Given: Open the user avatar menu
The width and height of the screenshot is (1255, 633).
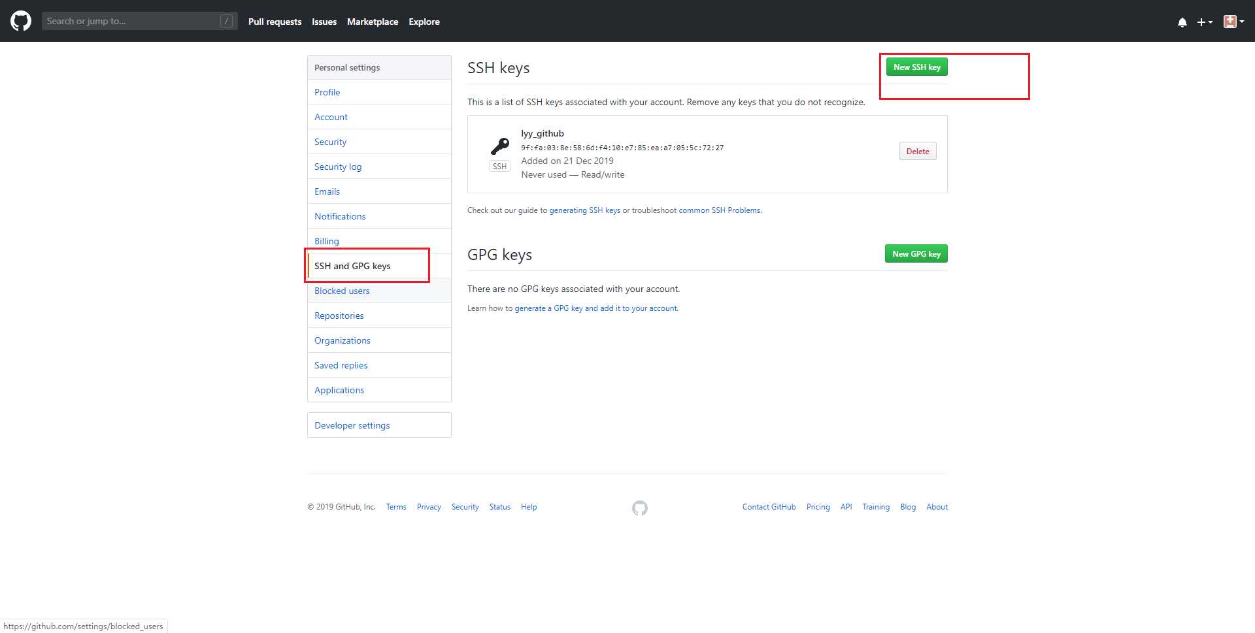Looking at the screenshot, I should point(1233,22).
